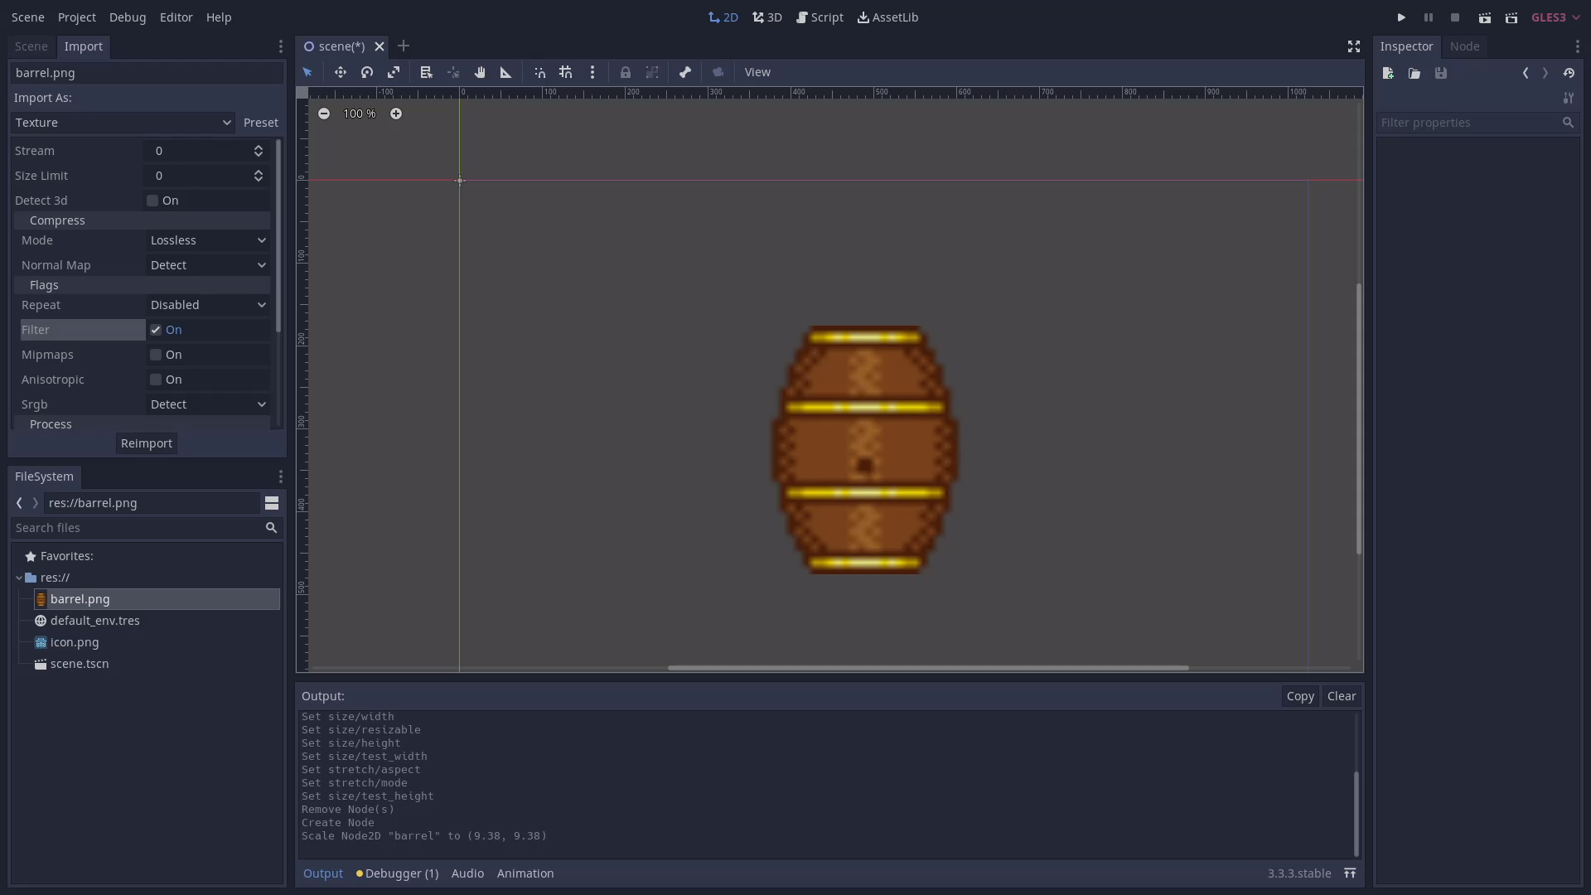Click the Reimport button
1591x895 pixels.
pos(145,443)
